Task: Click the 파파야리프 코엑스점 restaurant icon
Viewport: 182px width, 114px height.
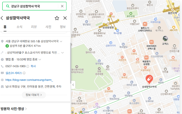Action: (x=151, y=42)
